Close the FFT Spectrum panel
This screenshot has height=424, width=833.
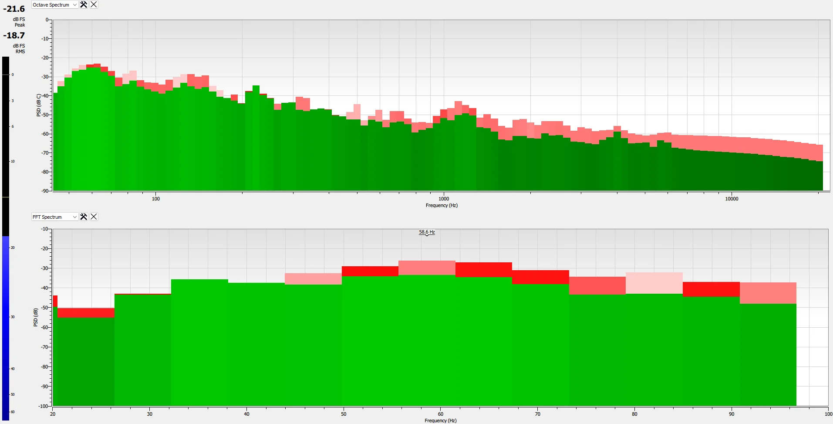click(94, 217)
